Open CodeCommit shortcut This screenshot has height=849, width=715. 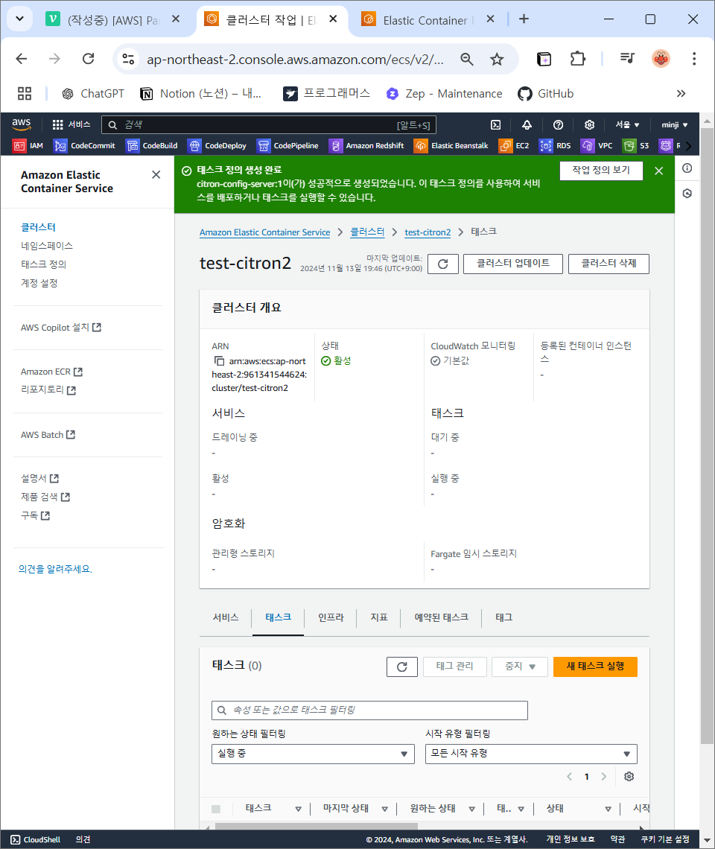84,146
